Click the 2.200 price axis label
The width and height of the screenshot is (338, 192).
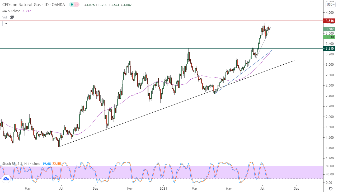click(x=330, y=106)
